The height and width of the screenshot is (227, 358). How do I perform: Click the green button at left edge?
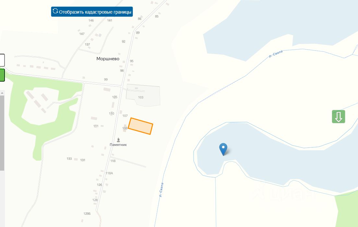[x=2, y=75]
